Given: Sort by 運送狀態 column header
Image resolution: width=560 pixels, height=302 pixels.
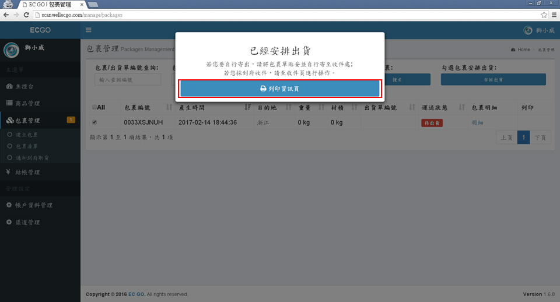Looking at the screenshot, I should click(434, 107).
